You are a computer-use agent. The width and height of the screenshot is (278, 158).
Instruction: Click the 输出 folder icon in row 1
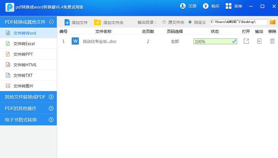pos(259,41)
